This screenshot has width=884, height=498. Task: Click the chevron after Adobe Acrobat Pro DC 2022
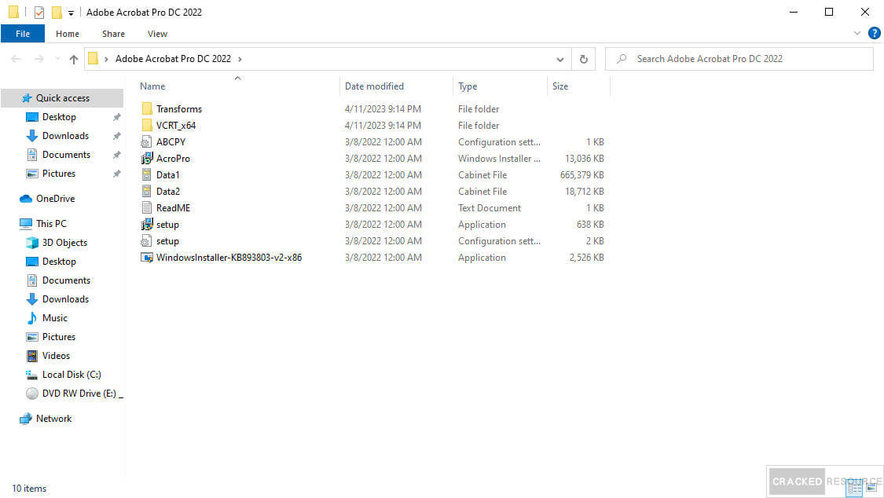click(240, 59)
